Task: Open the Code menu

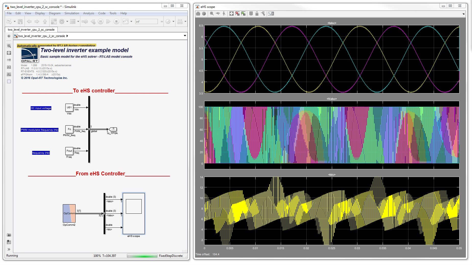Action: click(x=102, y=13)
